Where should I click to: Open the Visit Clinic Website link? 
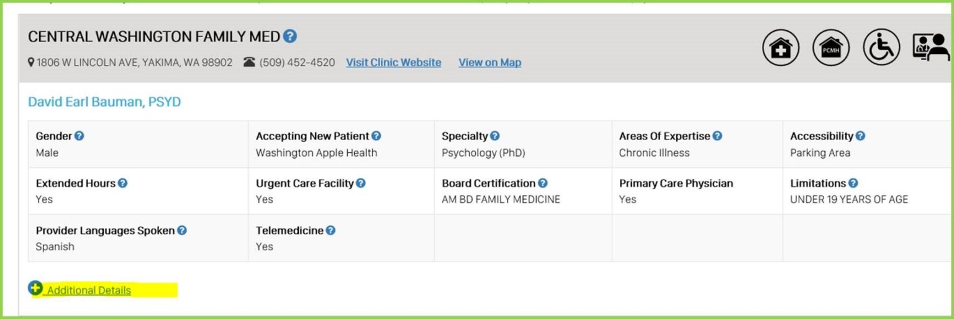pos(394,63)
